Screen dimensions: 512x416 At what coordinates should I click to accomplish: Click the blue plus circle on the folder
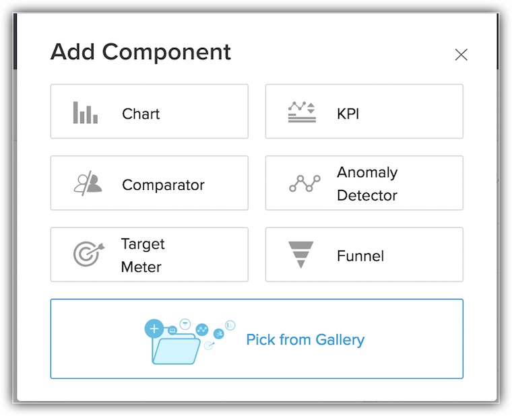[x=154, y=328]
